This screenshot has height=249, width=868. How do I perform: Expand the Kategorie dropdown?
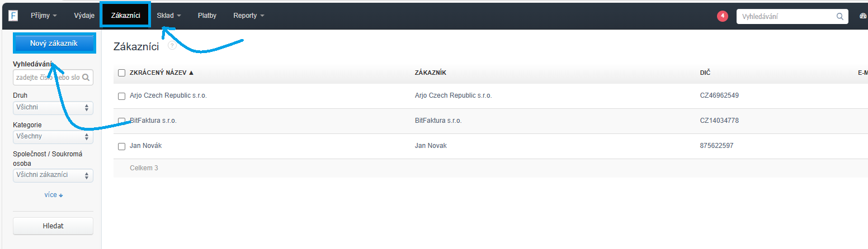[x=53, y=136]
